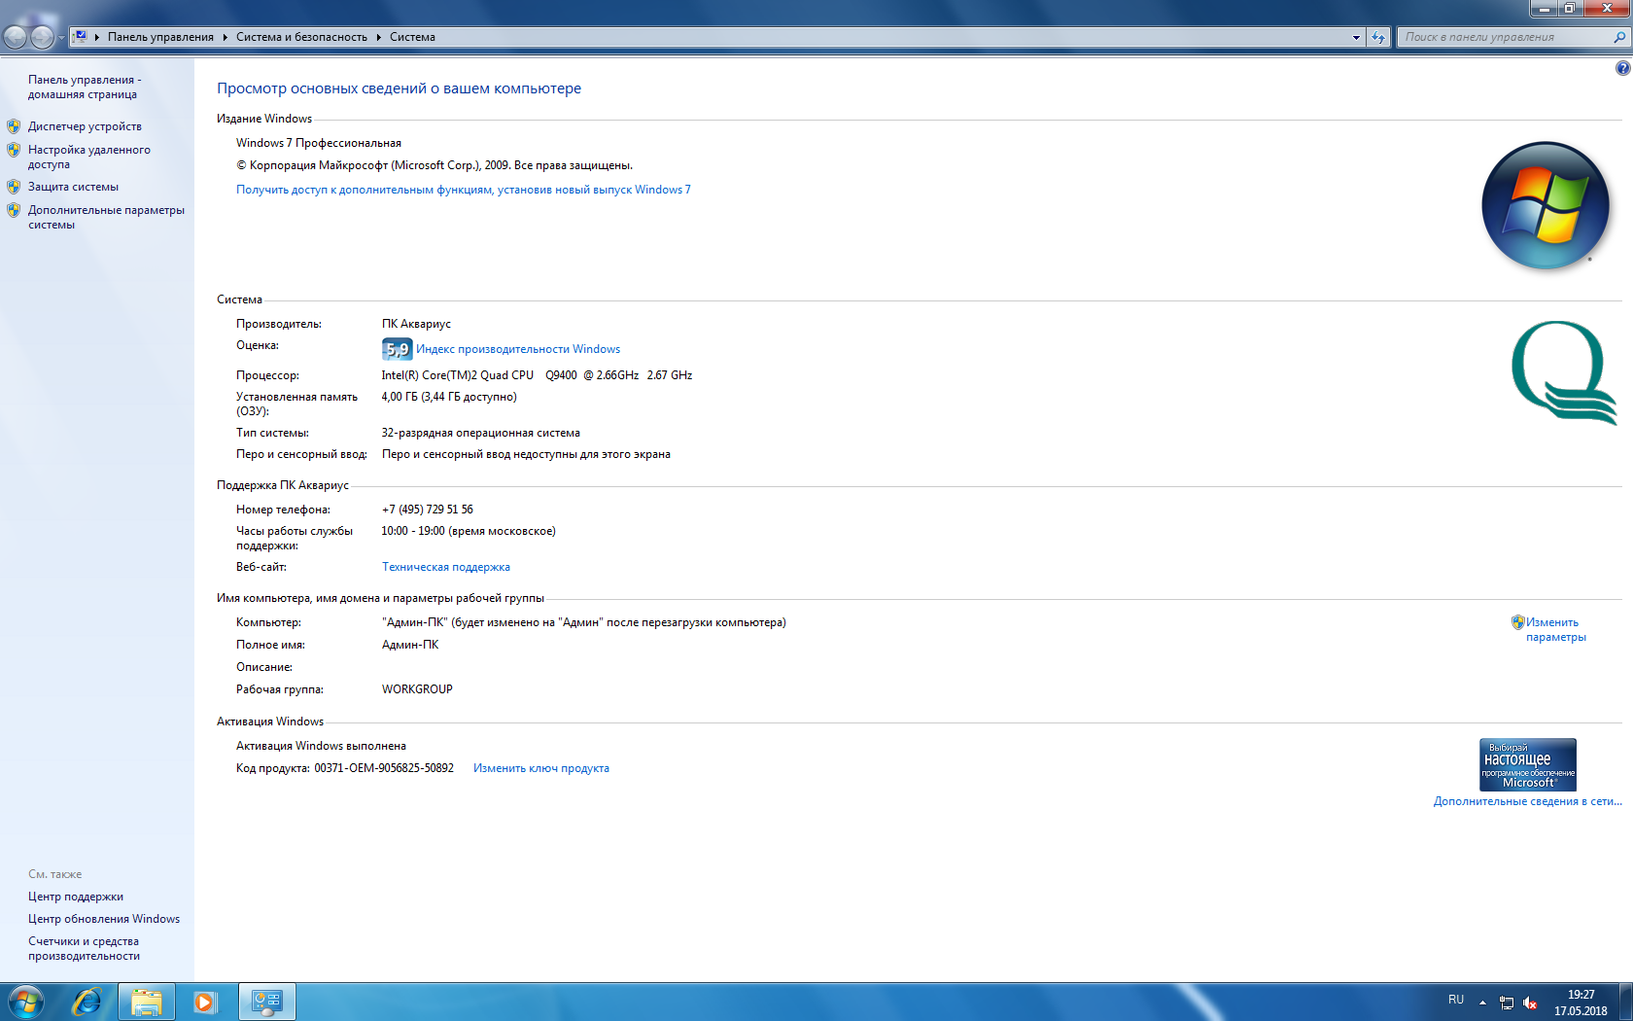Image resolution: width=1633 pixels, height=1021 pixels.
Task: Click 'Изменить параметры' link
Action: 1555,629
